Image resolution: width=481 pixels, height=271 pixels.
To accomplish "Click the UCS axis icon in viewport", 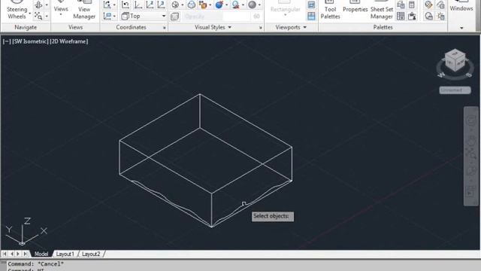I will (x=26, y=231).
